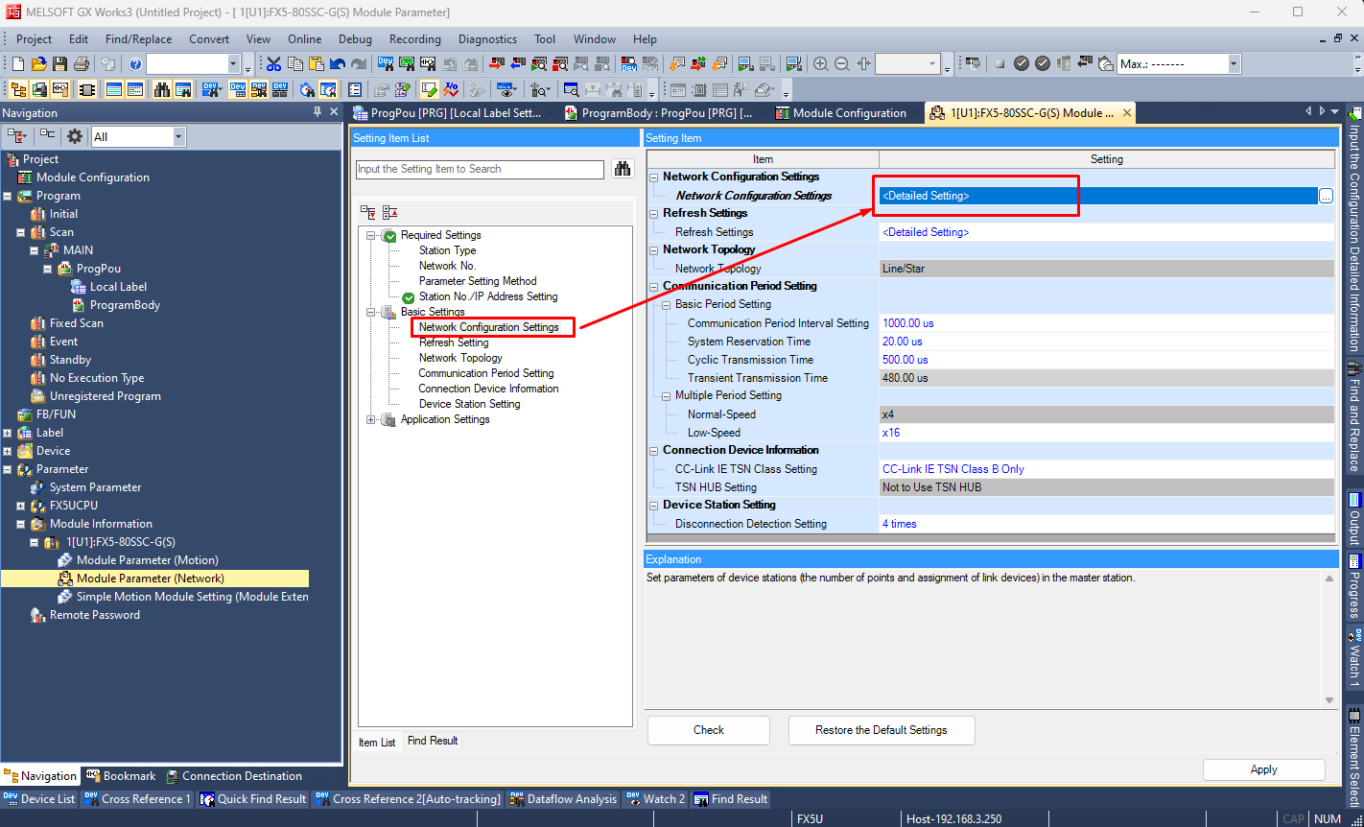The width and height of the screenshot is (1364, 827).
Task: Switch to ProgramBody : ProgPou tab
Action: [657, 113]
